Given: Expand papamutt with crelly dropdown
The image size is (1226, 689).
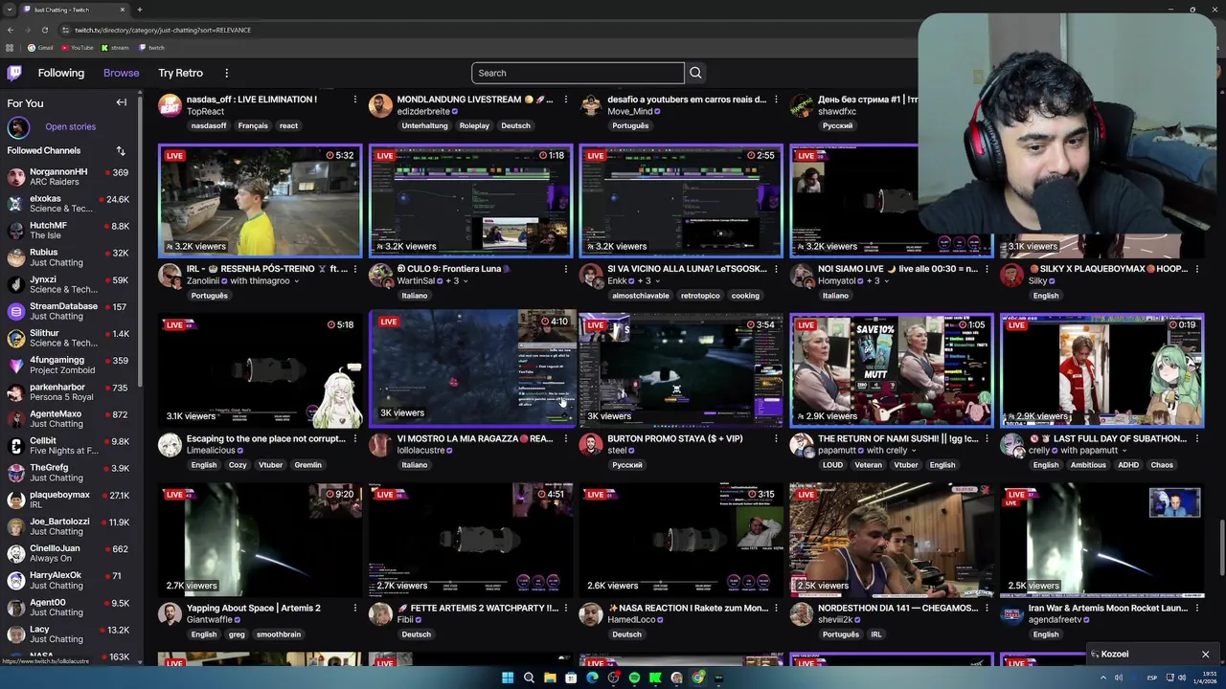Looking at the screenshot, I should point(914,451).
